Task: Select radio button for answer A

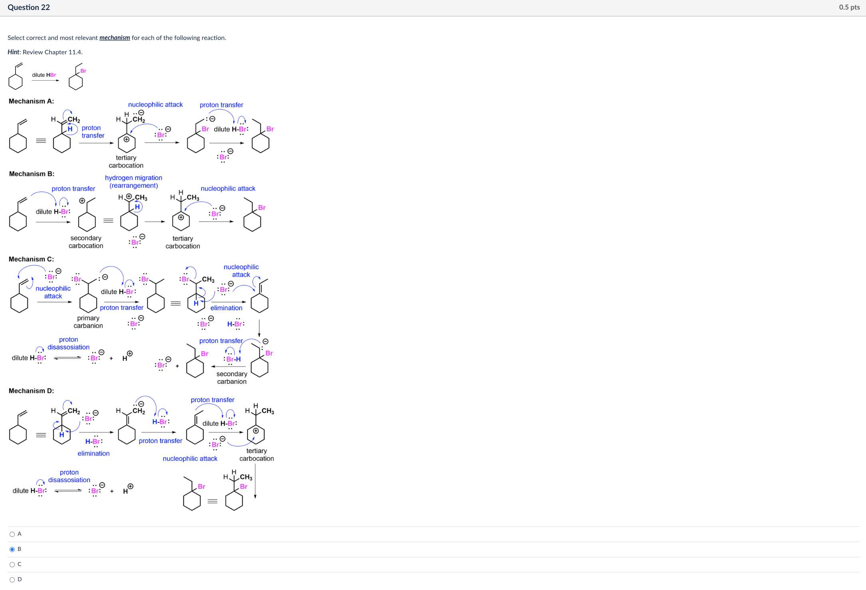Action: [12, 534]
